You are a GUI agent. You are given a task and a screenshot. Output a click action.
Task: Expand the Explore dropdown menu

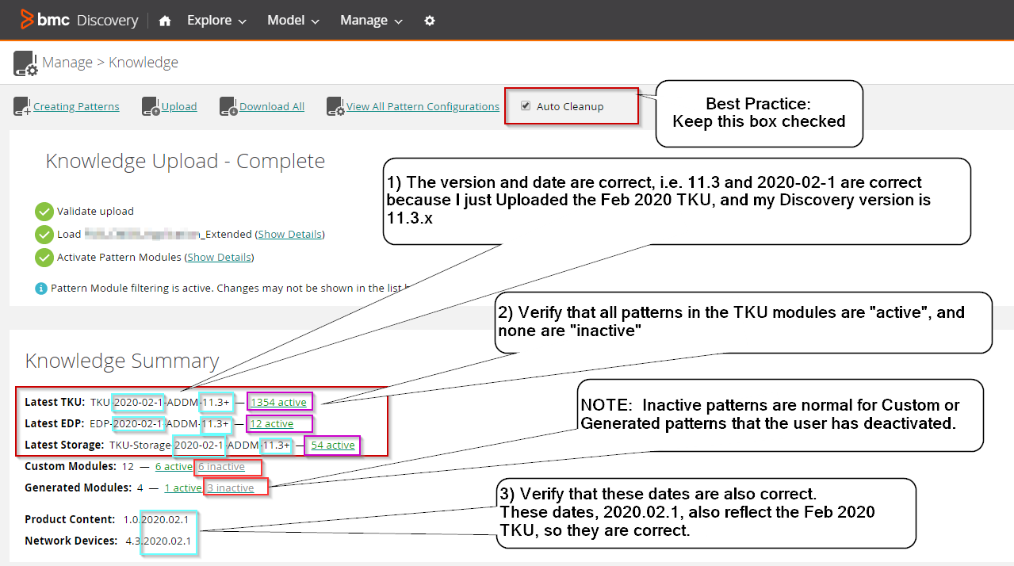click(x=216, y=21)
